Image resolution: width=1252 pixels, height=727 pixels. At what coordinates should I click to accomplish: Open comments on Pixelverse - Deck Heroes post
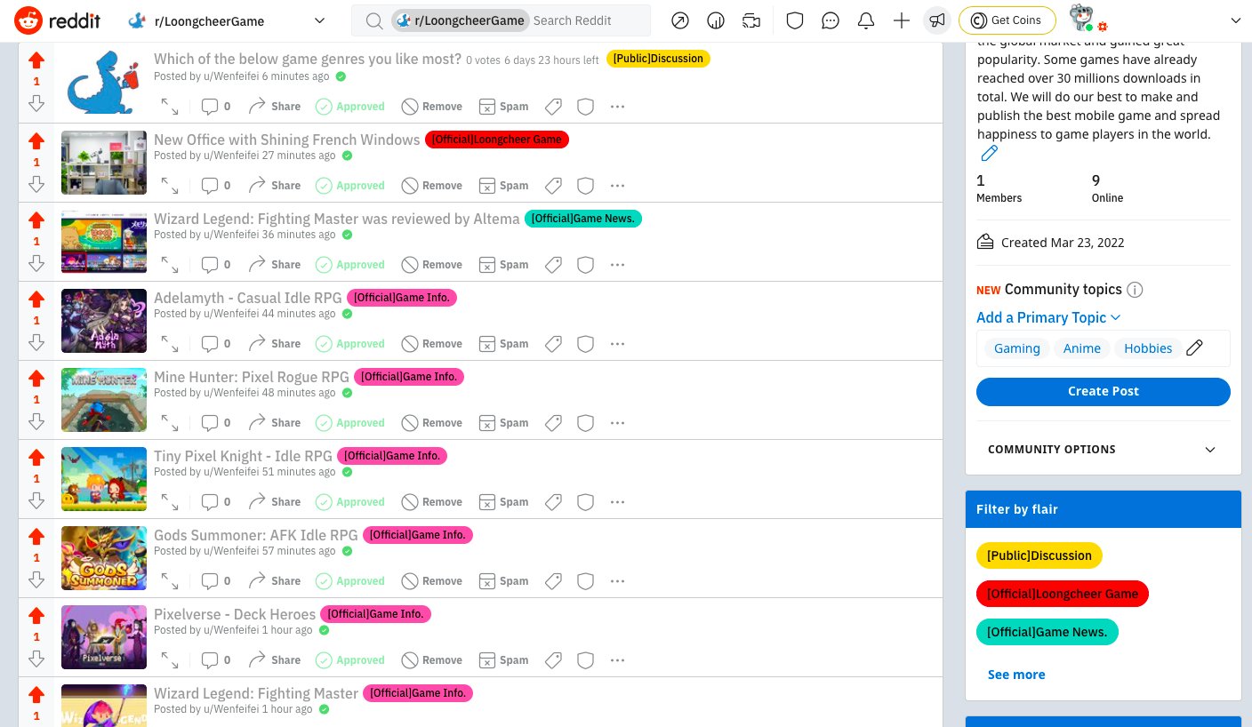click(x=215, y=660)
